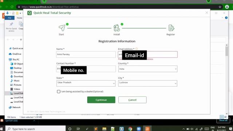This screenshot has width=233, height=131.
Task: Open QHTSFT.EXE download item menu arrow
Action: [x=34, y=120]
